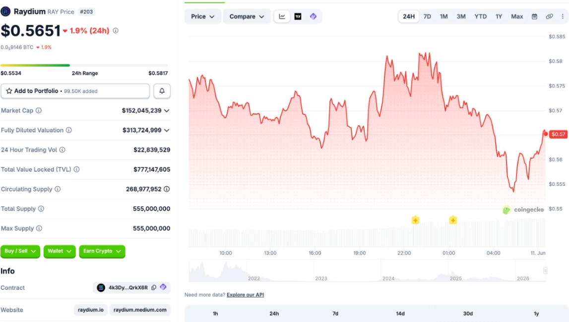
Task: Switch to the line chart view icon
Action: point(282,16)
